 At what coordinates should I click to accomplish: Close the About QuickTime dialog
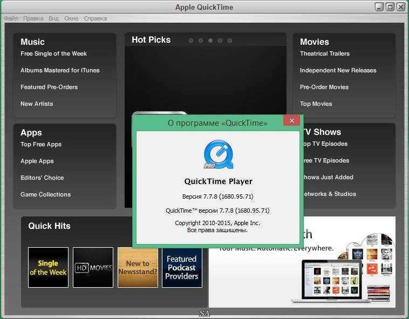[x=291, y=120]
